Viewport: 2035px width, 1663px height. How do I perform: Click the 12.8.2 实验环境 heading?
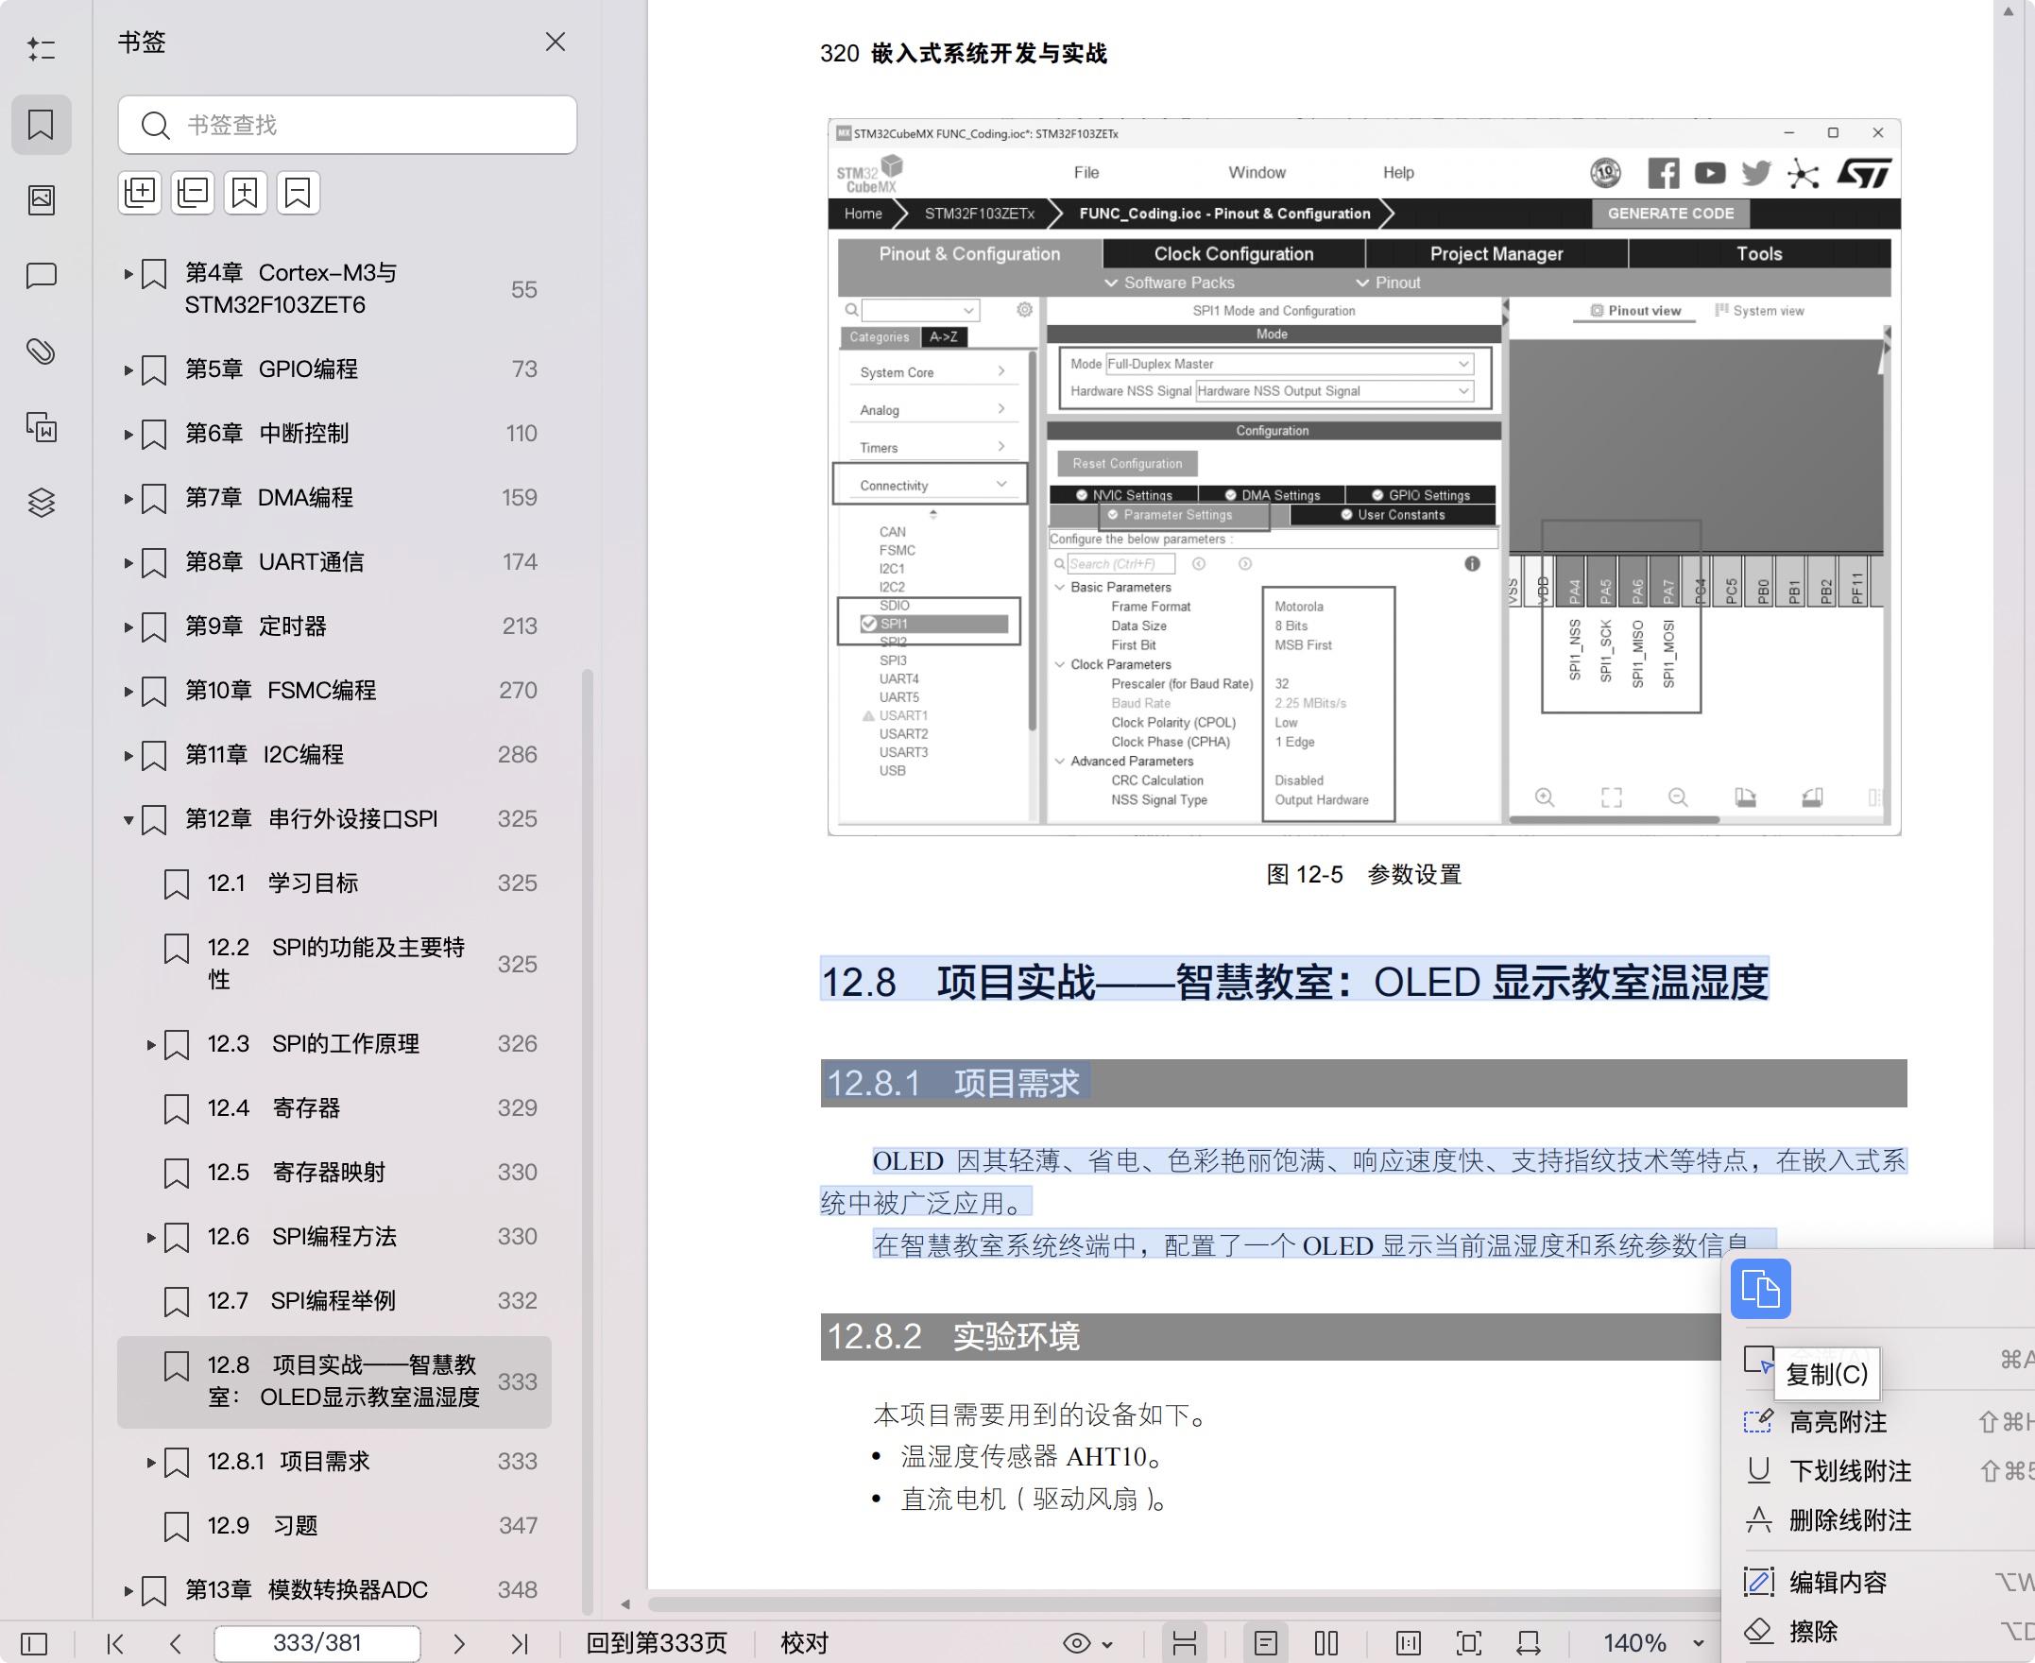(953, 1336)
